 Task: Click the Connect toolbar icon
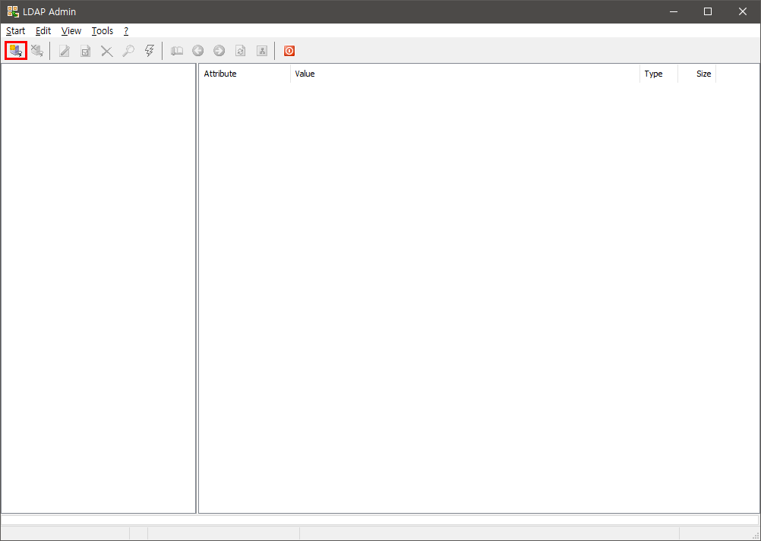(15, 51)
